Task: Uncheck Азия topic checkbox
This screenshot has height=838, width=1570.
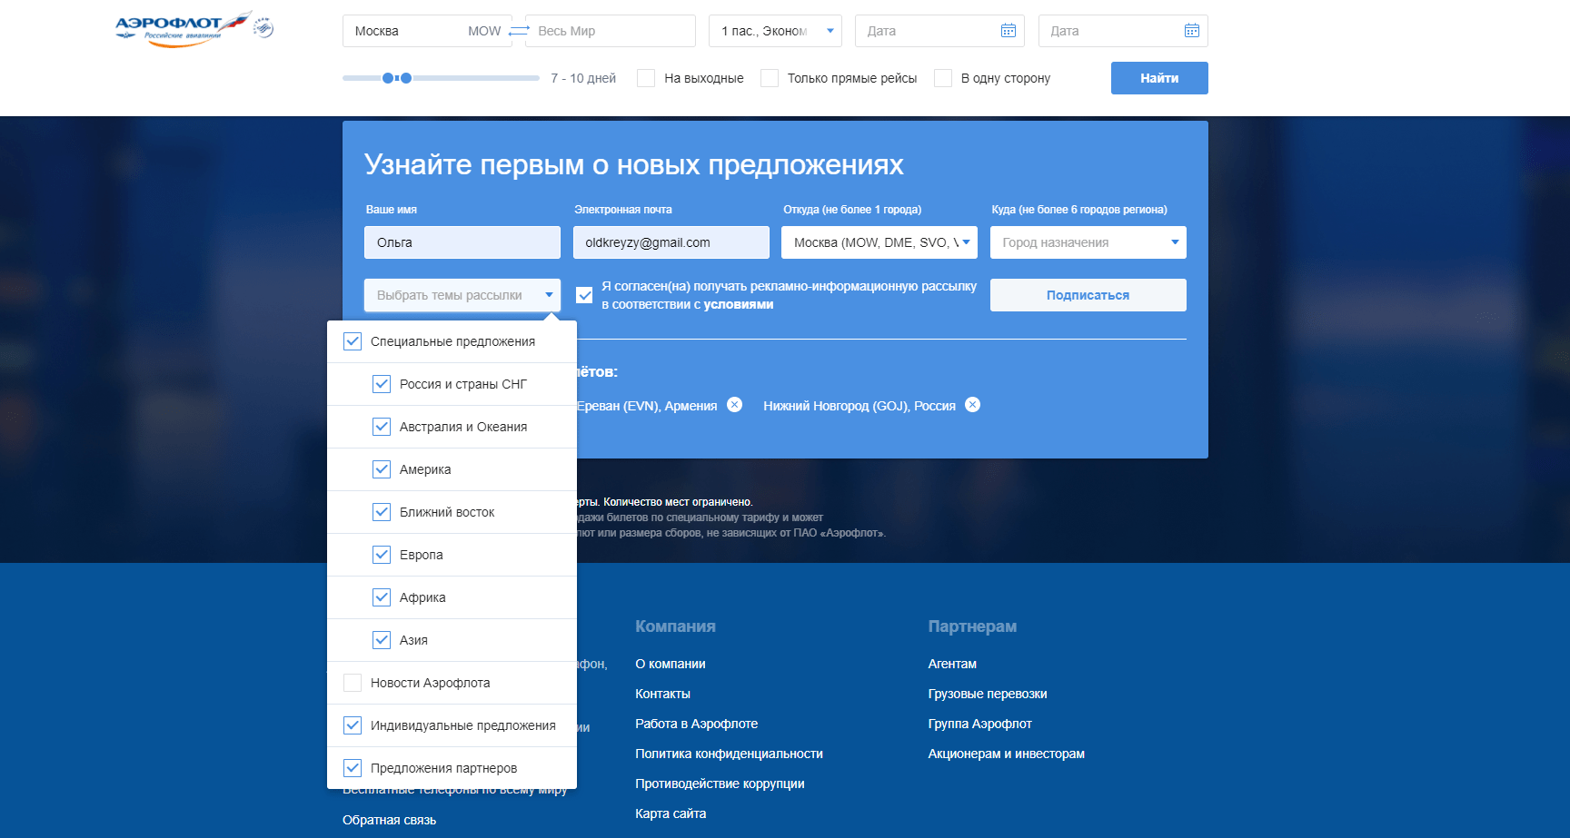Action: click(x=382, y=640)
